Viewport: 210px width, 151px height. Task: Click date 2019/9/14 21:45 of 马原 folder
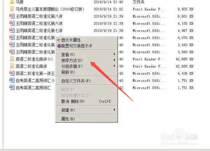tap(108, 2)
